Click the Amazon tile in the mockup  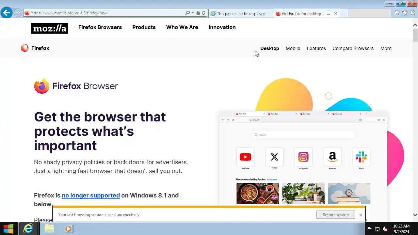(x=332, y=157)
